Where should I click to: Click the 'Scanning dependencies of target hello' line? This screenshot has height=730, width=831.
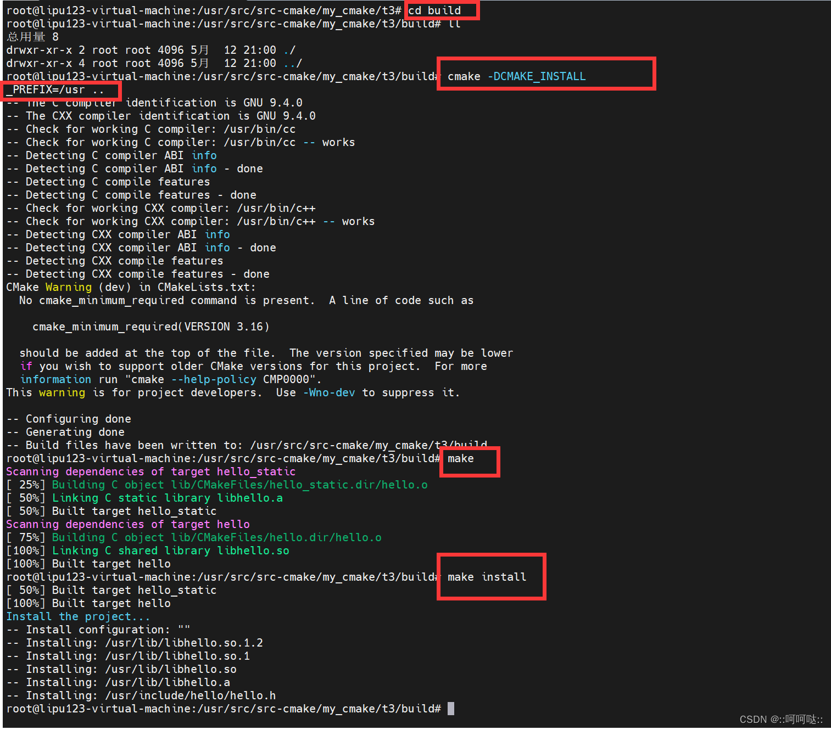click(128, 524)
